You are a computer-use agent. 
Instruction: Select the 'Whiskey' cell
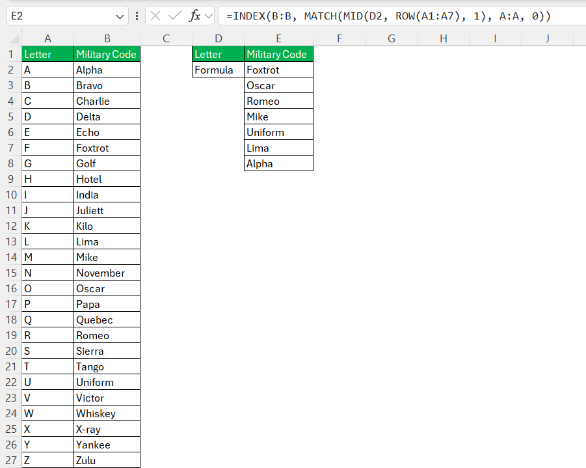tap(107, 413)
